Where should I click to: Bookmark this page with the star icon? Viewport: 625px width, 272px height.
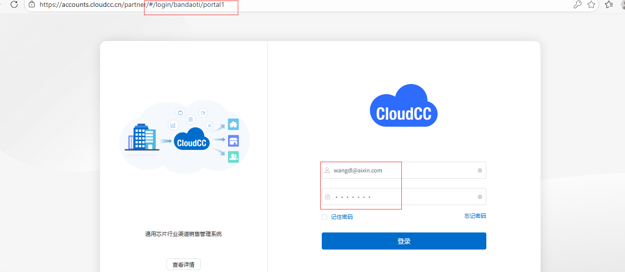click(x=591, y=4)
